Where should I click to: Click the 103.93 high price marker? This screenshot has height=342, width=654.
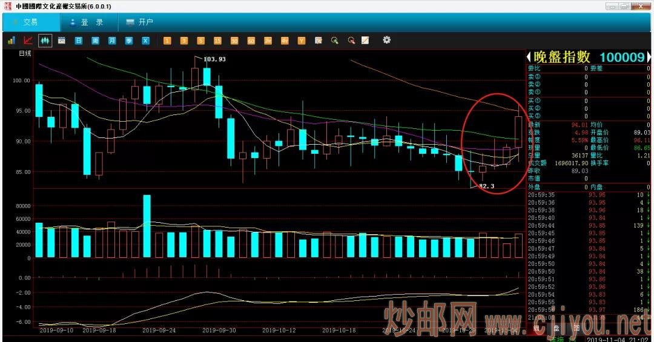click(214, 59)
